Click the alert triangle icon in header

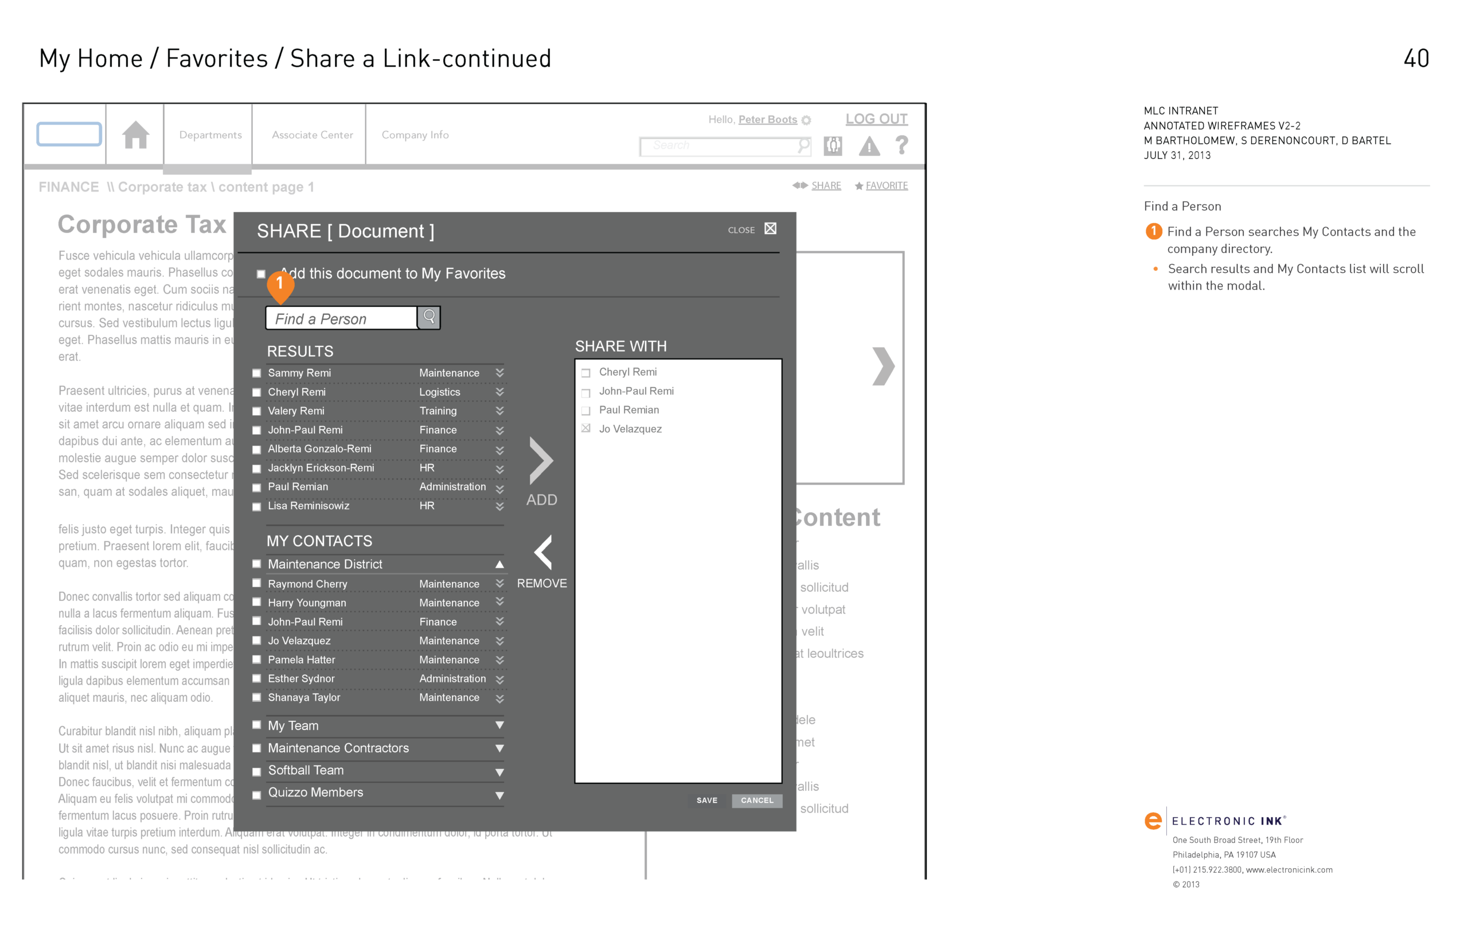coord(869,146)
